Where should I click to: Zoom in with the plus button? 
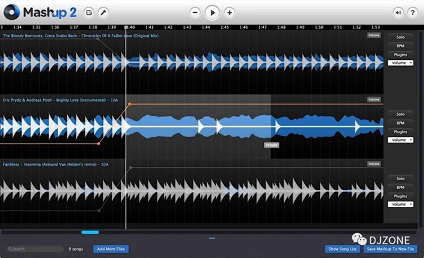coord(229,12)
